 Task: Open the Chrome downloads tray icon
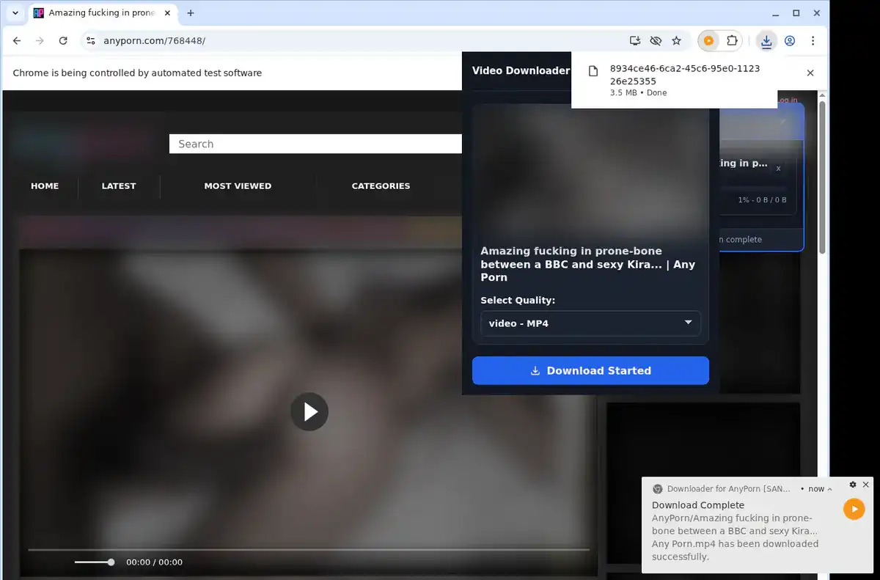click(x=766, y=41)
